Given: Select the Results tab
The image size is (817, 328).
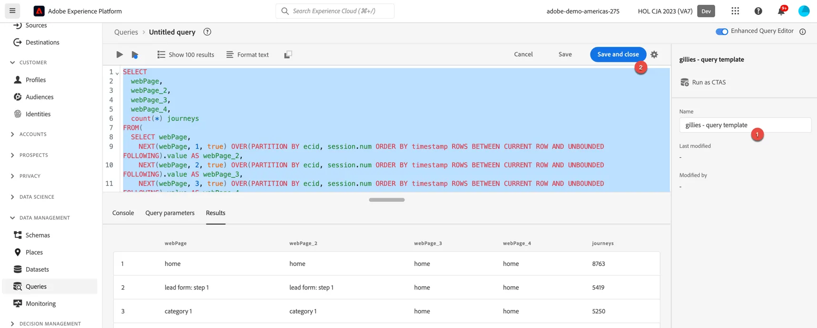Looking at the screenshot, I should [x=216, y=213].
